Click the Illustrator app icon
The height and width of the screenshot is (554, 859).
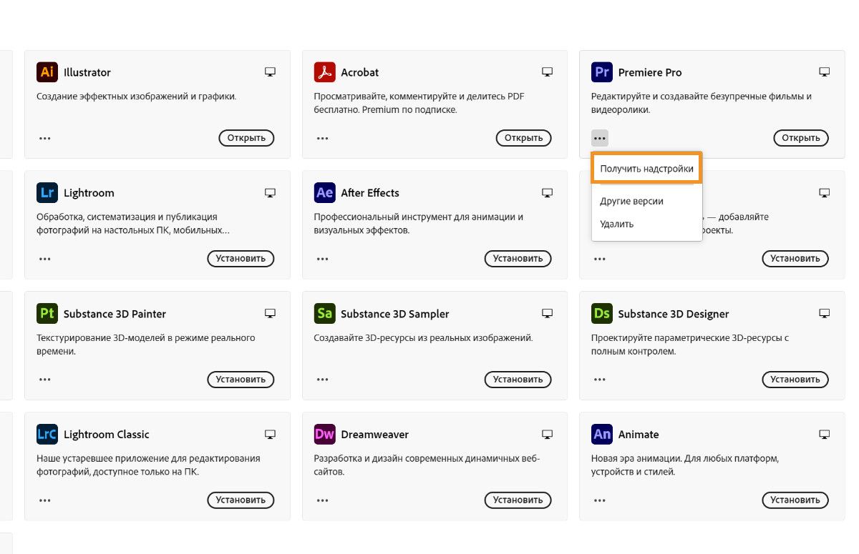point(47,72)
